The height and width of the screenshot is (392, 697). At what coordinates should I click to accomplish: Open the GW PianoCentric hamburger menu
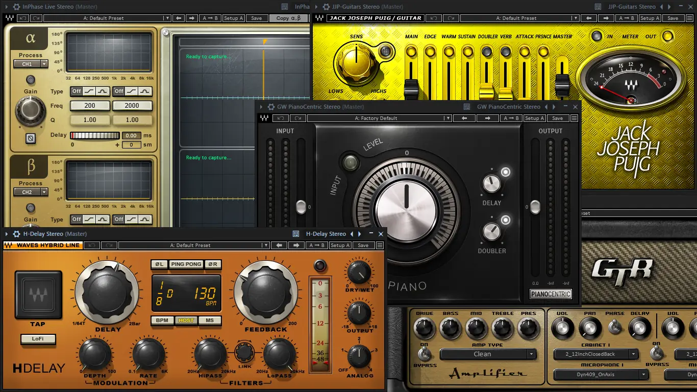coord(574,118)
